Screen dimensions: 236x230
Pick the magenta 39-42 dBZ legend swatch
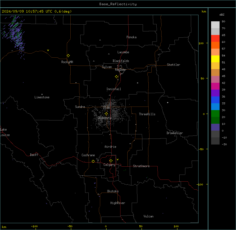coord(215,86)
